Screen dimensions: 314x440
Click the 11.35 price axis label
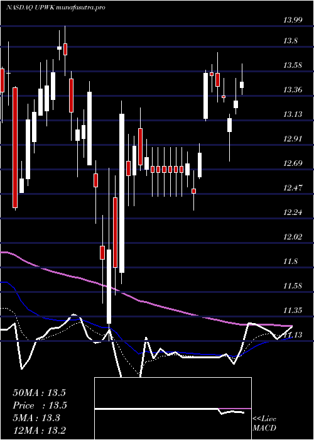[293, 311]
